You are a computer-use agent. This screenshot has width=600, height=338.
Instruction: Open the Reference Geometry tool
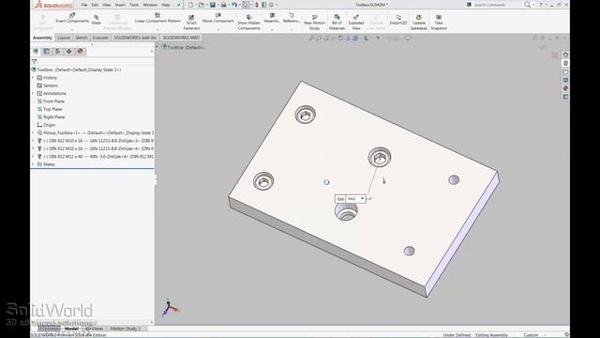292,18
